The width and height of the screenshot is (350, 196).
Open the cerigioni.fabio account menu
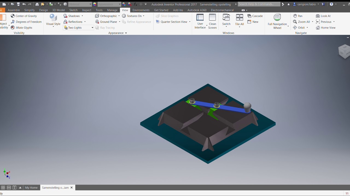coord(306,4)
